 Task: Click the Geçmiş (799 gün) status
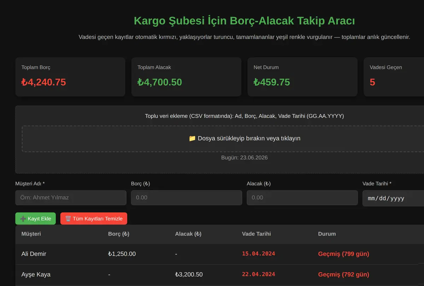coord(343,254)
